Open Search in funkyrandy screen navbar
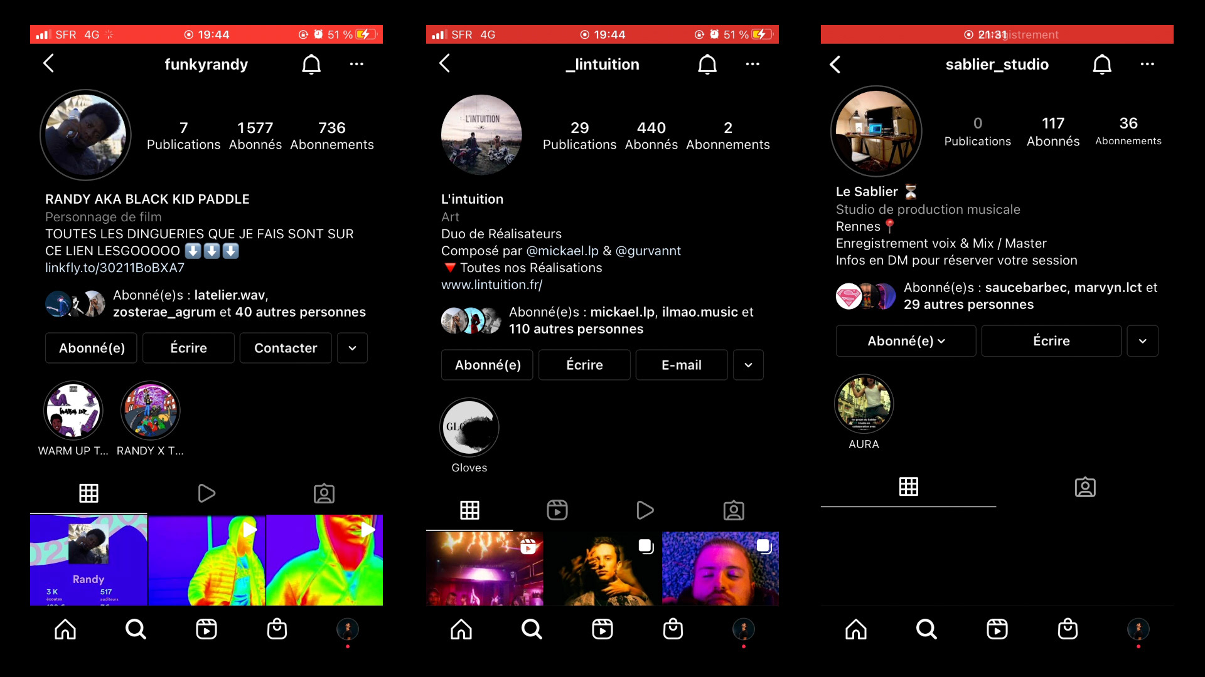The width and height of the screenshot is (1205, 677). coord(136,629)
